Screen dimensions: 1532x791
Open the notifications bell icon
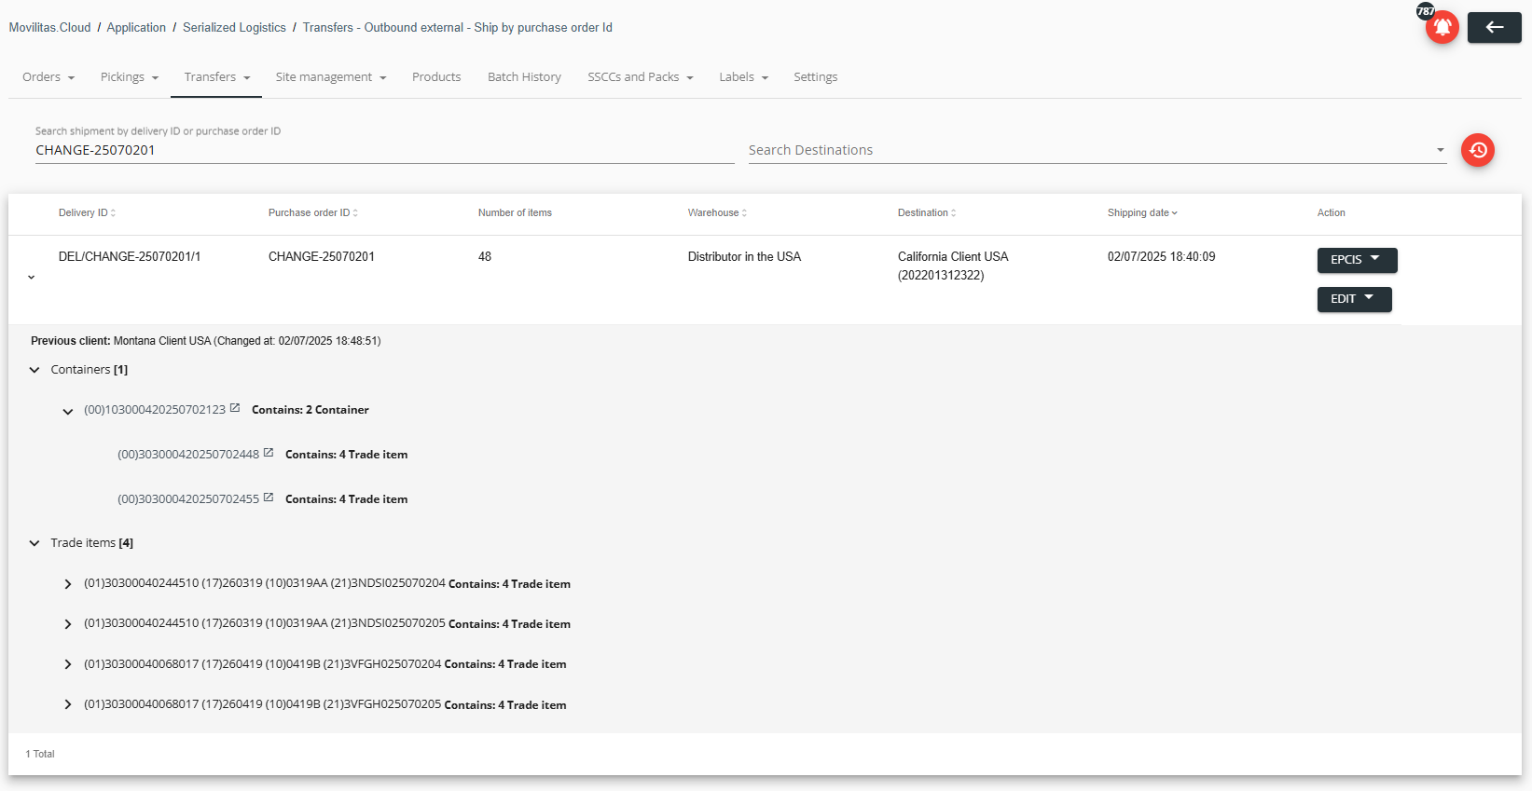(1442, 27)
